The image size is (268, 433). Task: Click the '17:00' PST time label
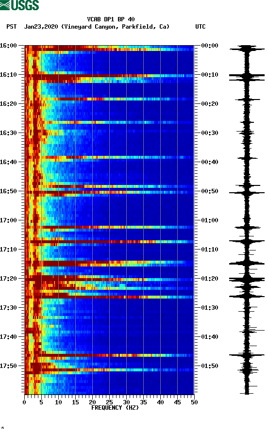(8, 220)
